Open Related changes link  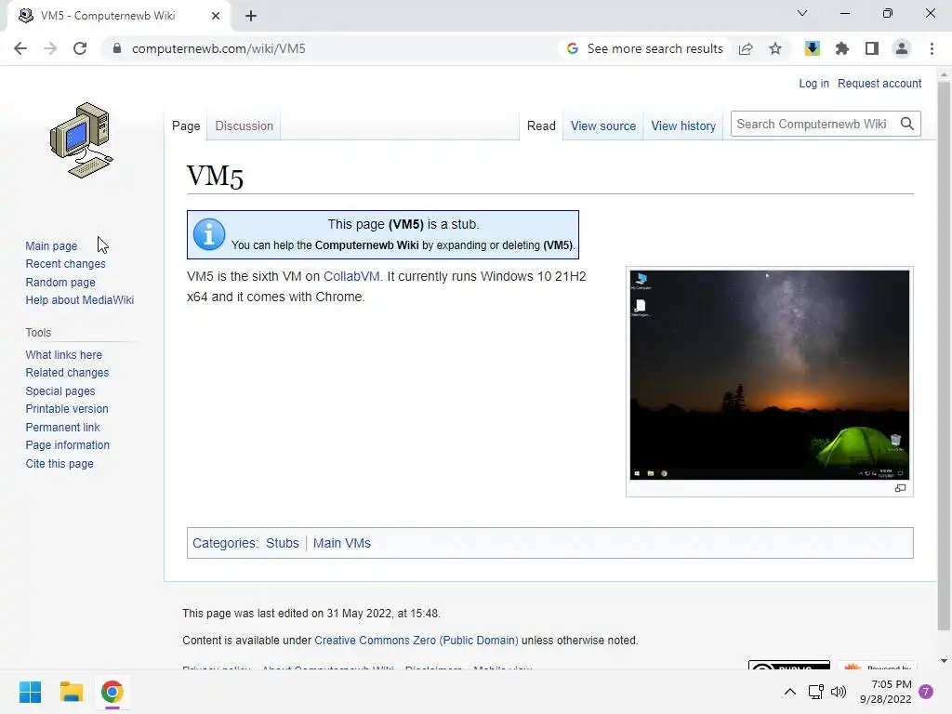(67, 372)
